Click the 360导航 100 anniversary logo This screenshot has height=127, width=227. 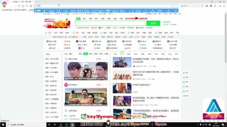57,23
